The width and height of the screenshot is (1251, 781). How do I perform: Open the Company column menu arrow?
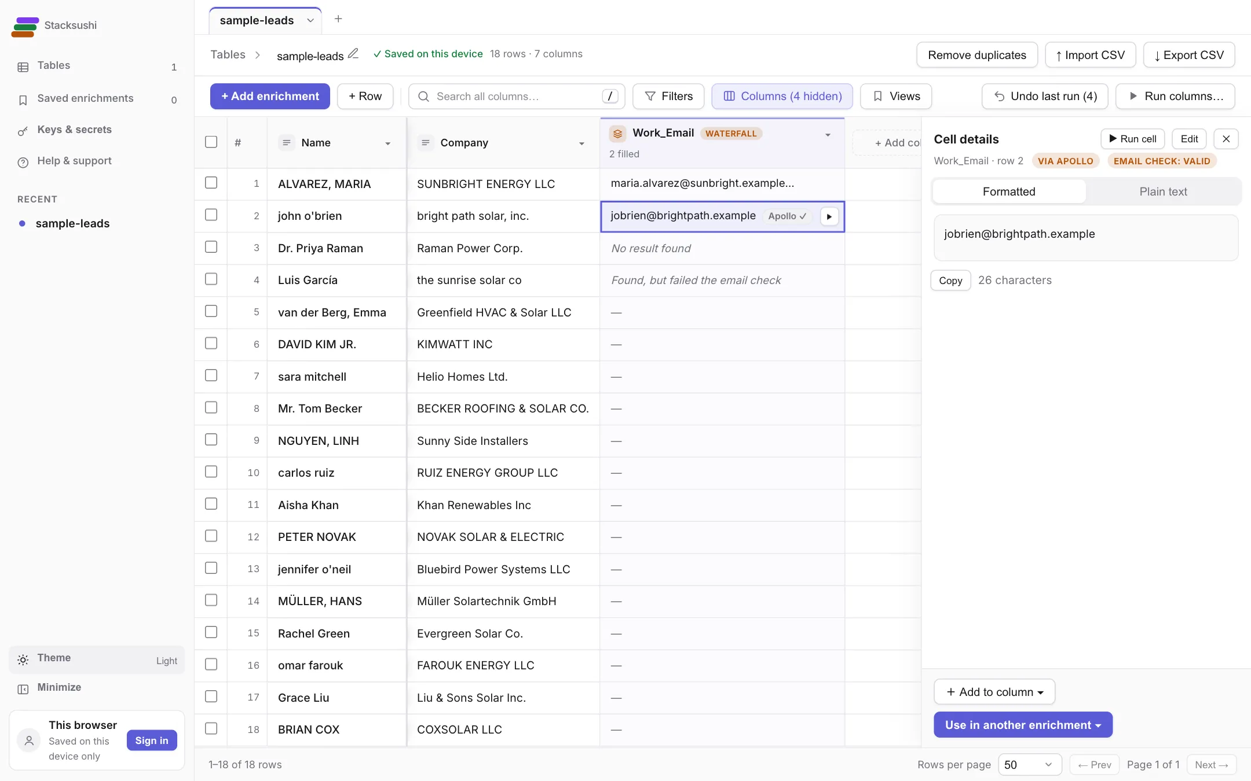(x=581, y=143)
